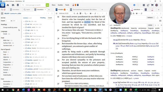Open the Sentence dropdown

pos(151,18)
